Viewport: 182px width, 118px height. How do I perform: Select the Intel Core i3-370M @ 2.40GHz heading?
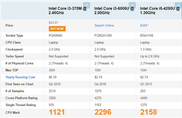(68, 11)
